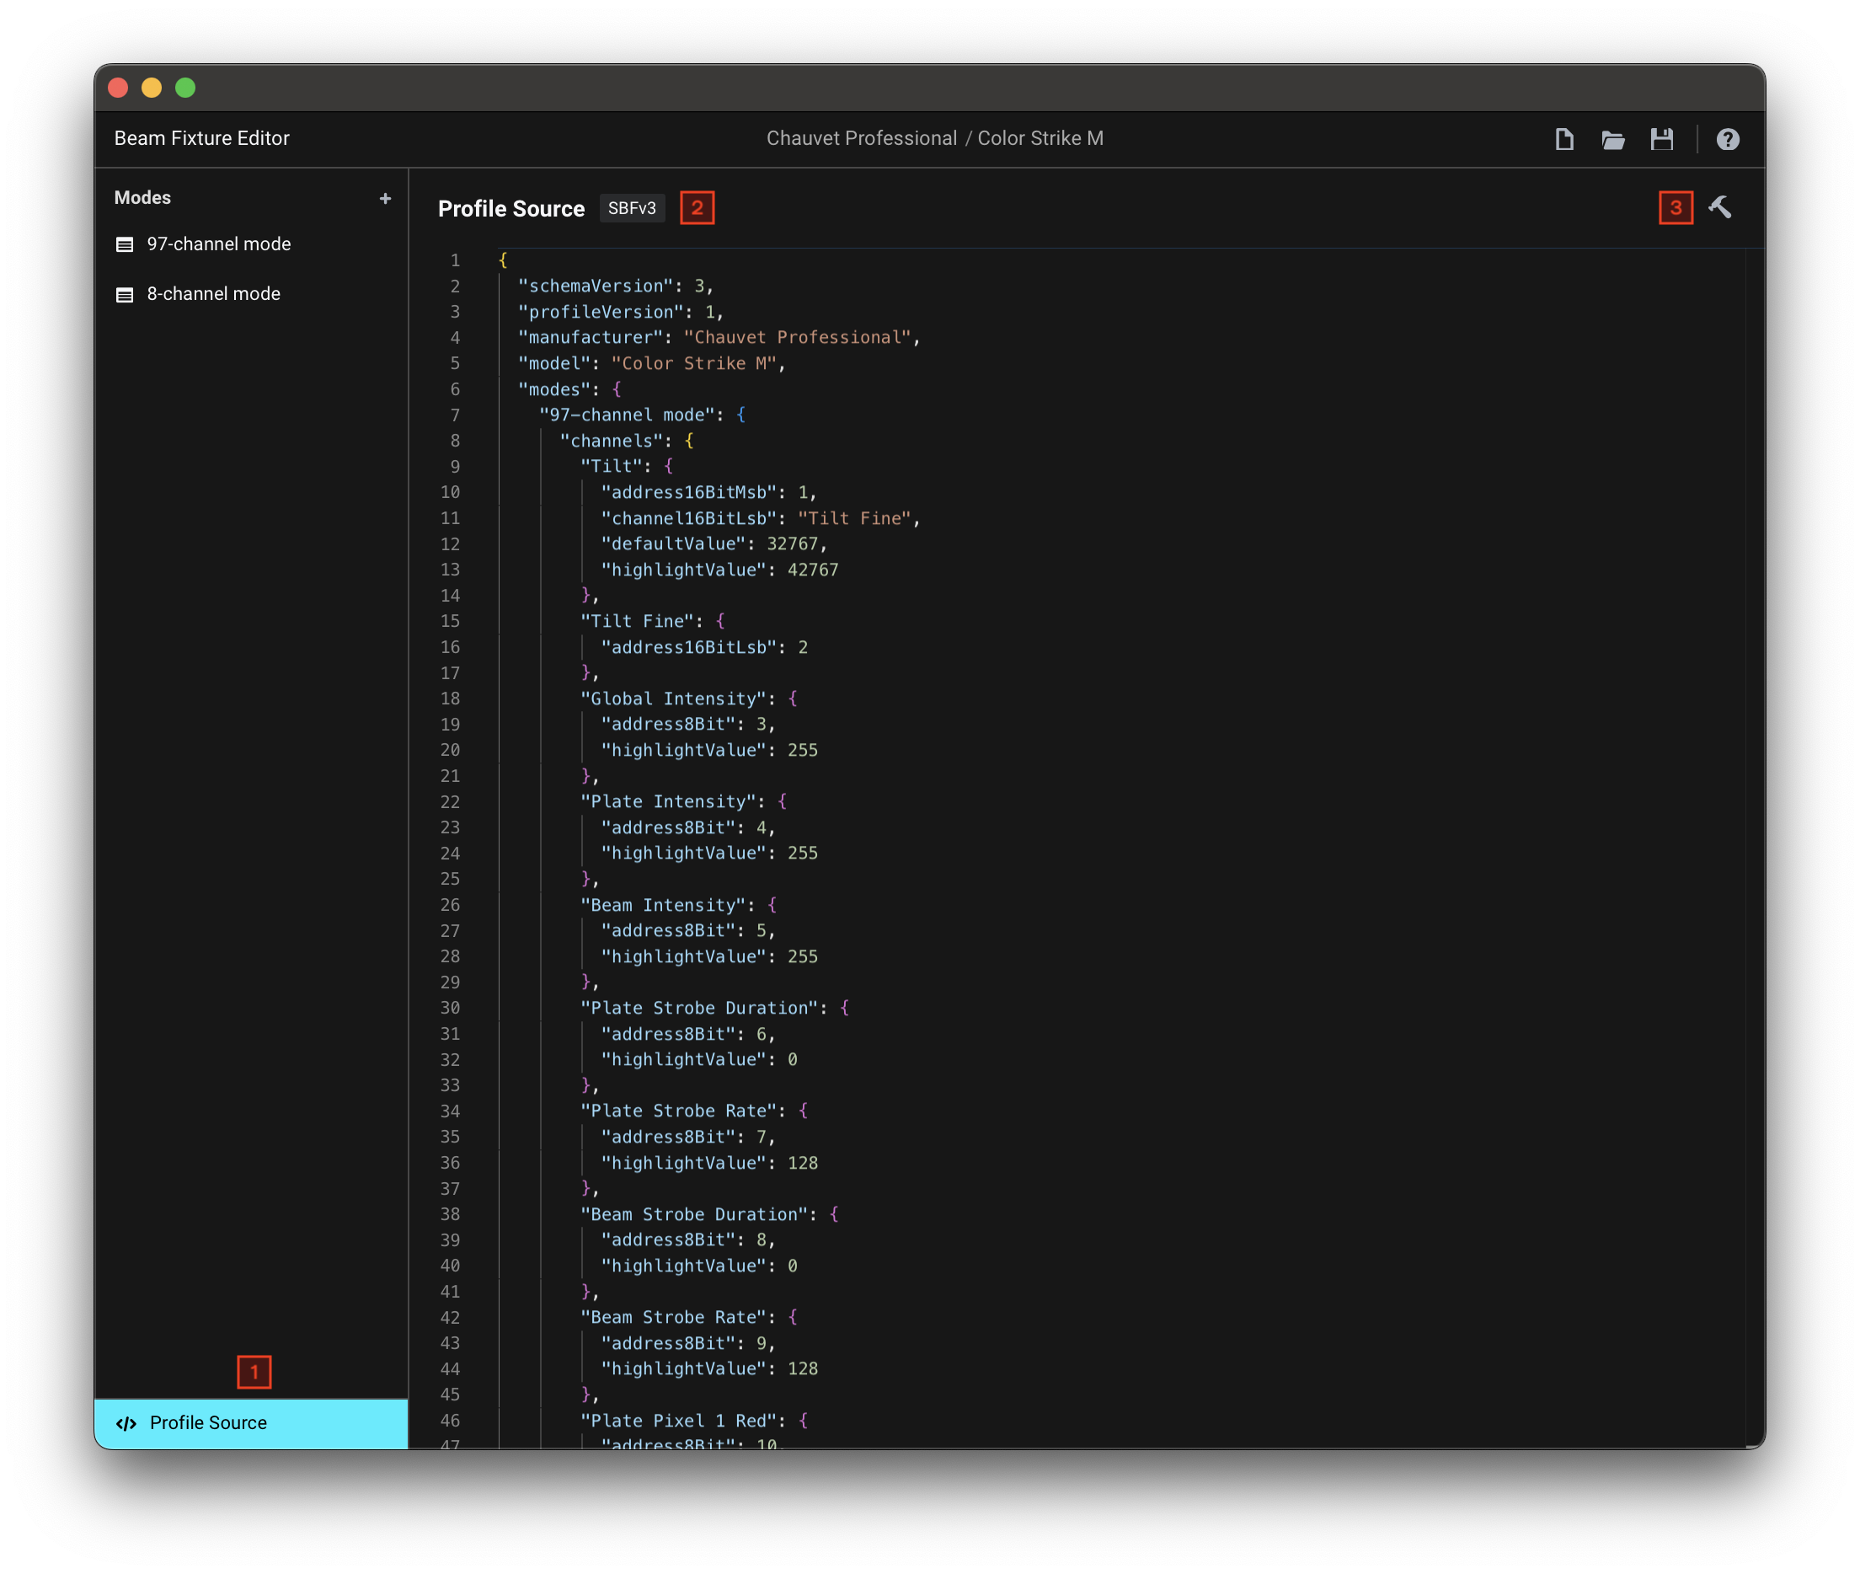
Task: Click the "address8Bit": 9 line
Action: [687, 1344]
